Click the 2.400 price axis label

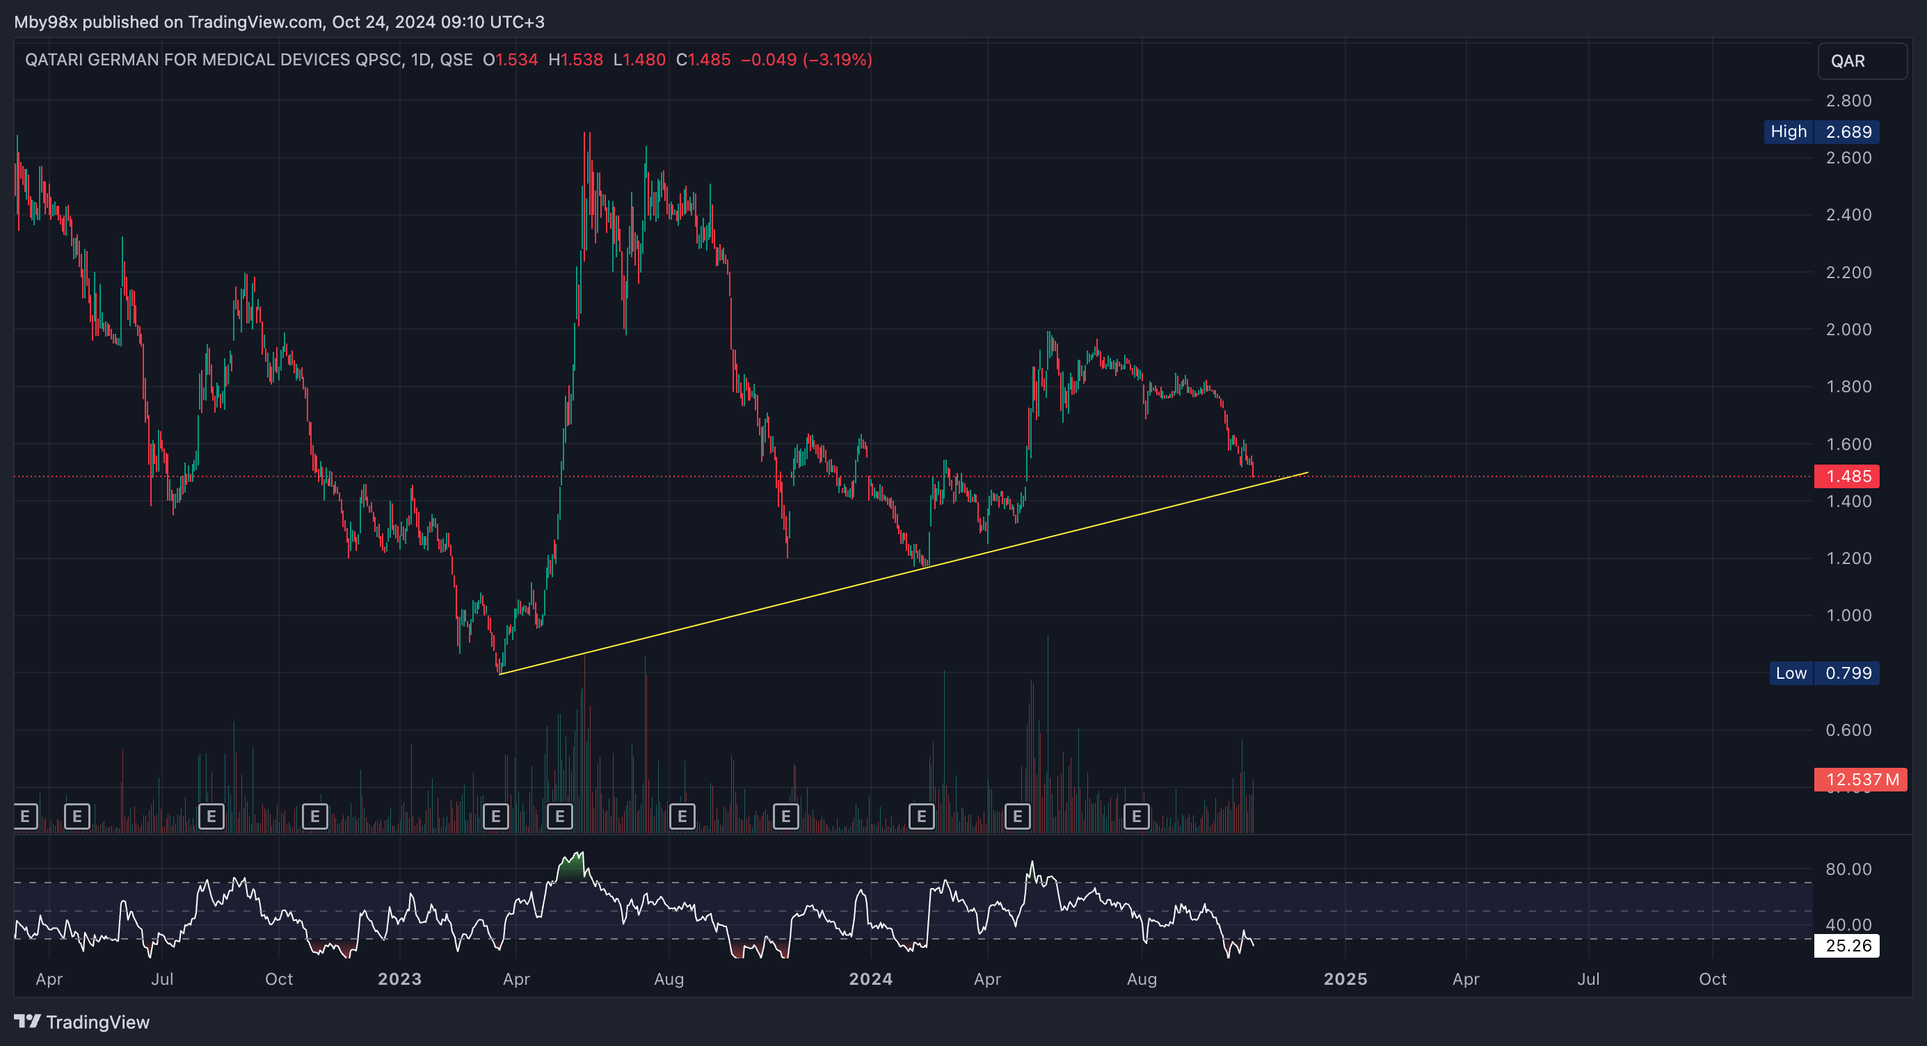1848,216
